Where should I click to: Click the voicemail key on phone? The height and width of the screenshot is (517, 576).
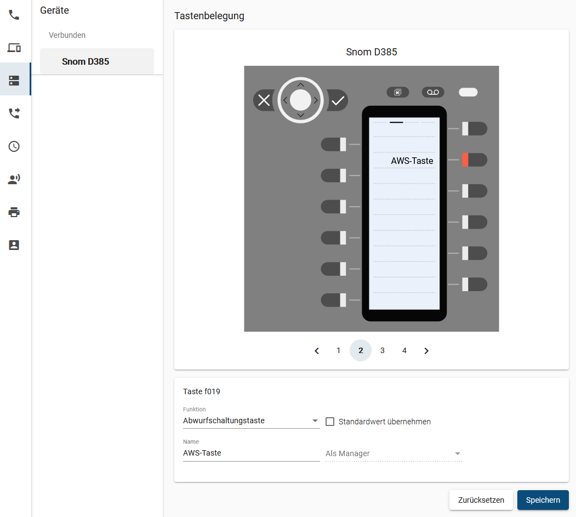(433, 92)
